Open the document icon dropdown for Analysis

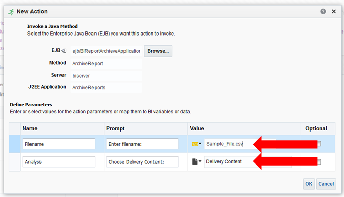point(197,162)
